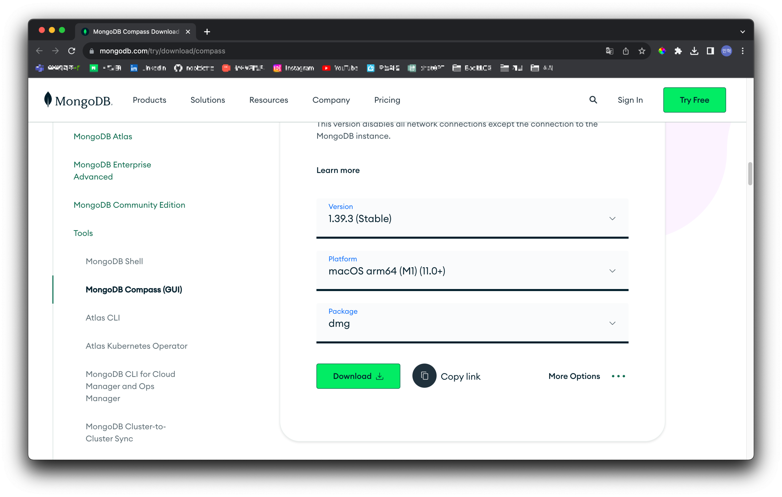Click the Try Free button
Viewport: 782px width, 497px height.
tap(694, 100)
